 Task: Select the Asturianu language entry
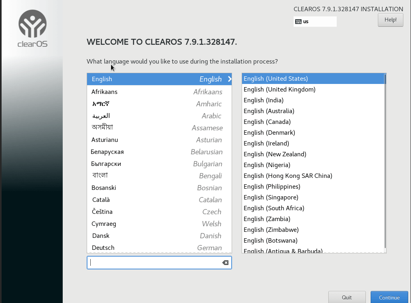[x=104, y=140]
